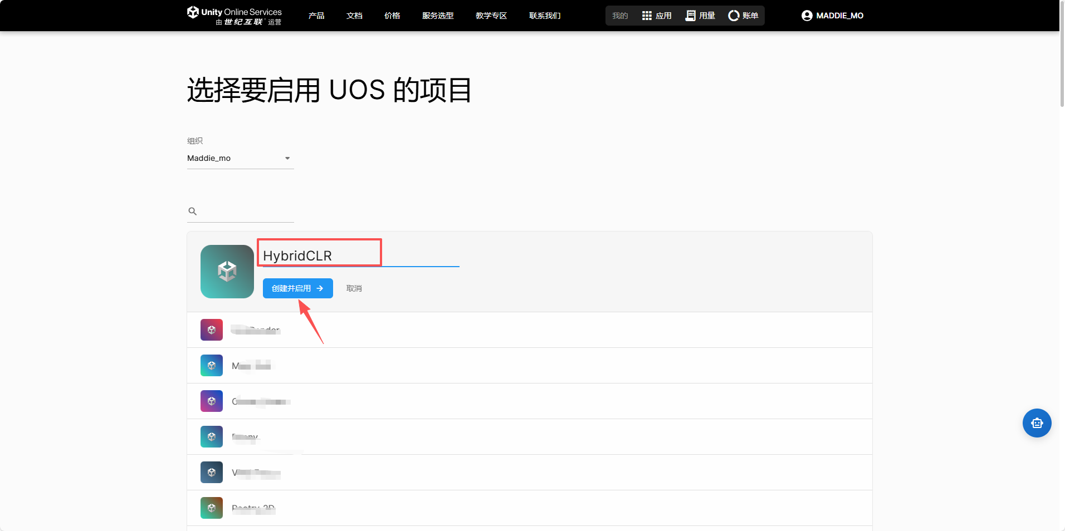Open the 教学专区 menu item
The image size is (1065, 531).
pos(491,16)
